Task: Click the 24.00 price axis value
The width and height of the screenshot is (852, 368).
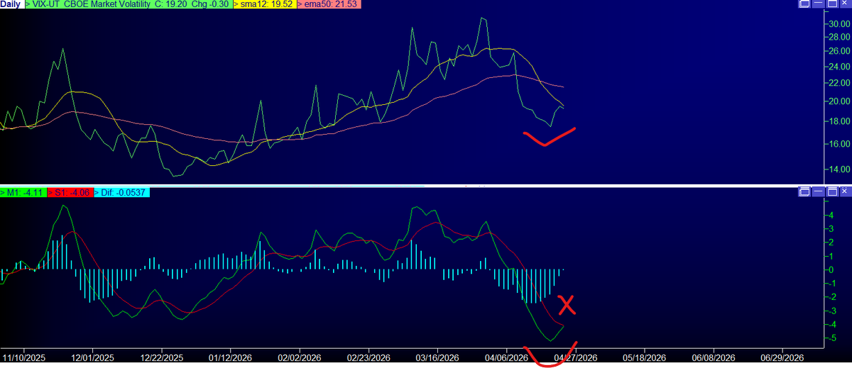Action: 839,67
